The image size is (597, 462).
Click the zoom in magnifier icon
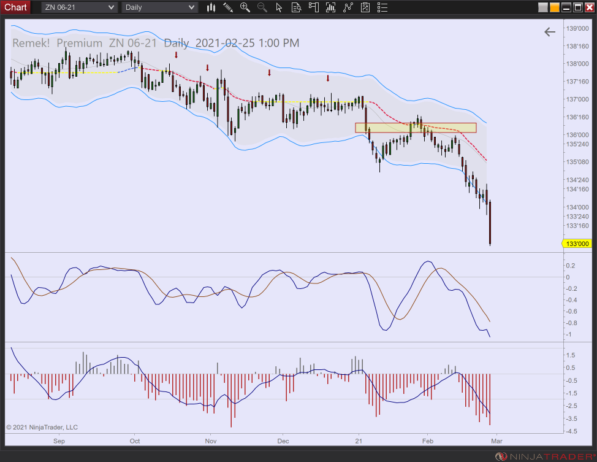point(245,7)
